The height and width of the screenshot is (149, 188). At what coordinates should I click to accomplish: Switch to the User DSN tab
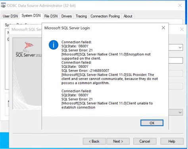coord(10,16)
